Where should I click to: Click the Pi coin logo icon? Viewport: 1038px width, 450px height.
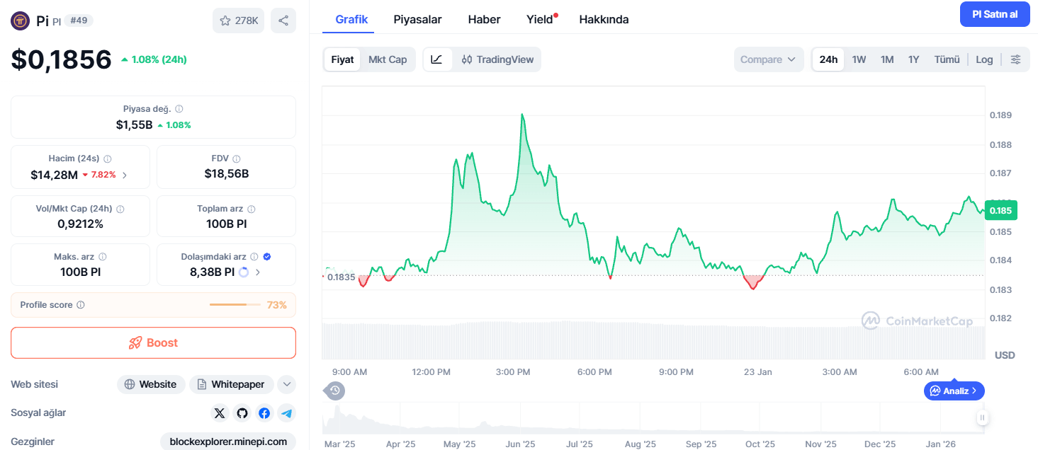(x=20, y=21)
